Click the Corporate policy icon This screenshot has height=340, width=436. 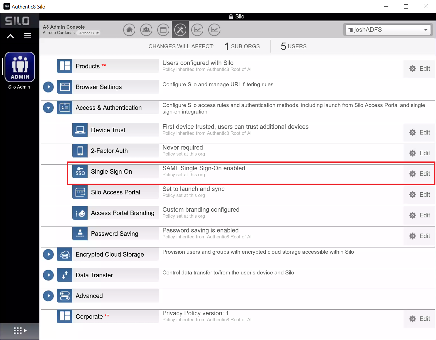tap(65, 316)
